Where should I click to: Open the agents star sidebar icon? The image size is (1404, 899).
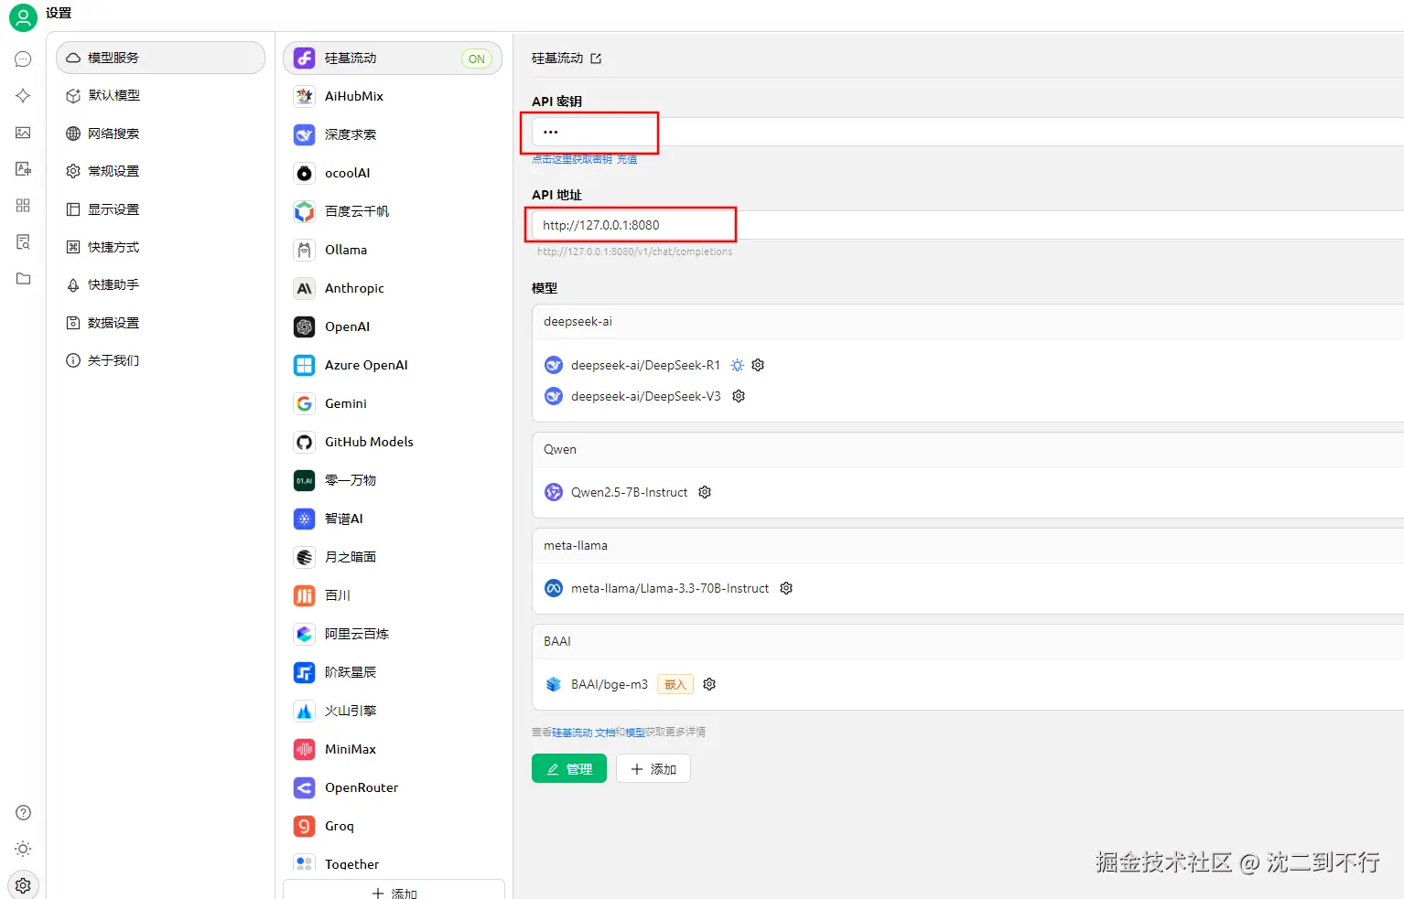click(x=23, y=96)
